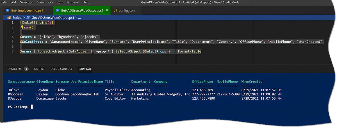Image resolution: width=337 pixels, height=128 pixels.
Task: Switch to the Get-EmployeeInfo.ps1 editor tab
Action: pos(27,10)
